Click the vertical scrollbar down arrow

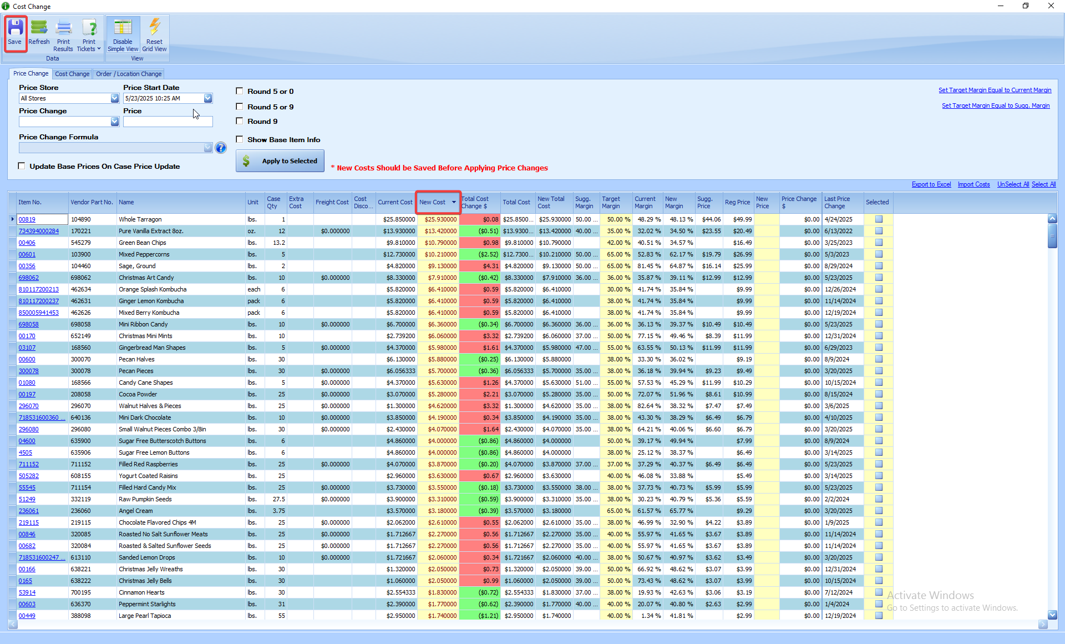[x=1052, y=615]
